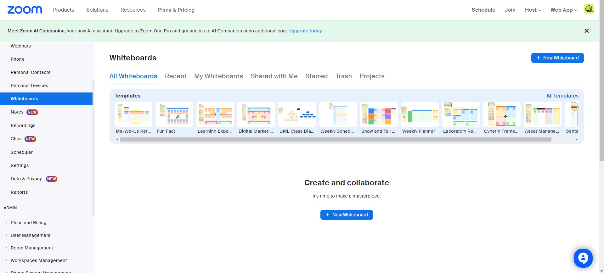
Task: Select the Fun Fact template
Action: (x=174, y=118)
